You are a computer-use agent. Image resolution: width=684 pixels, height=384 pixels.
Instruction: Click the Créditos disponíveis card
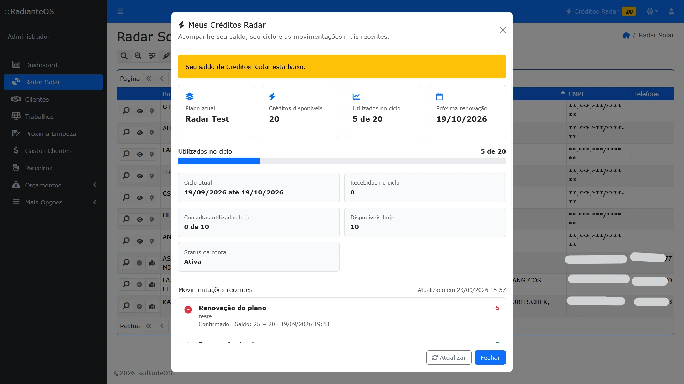300,112
